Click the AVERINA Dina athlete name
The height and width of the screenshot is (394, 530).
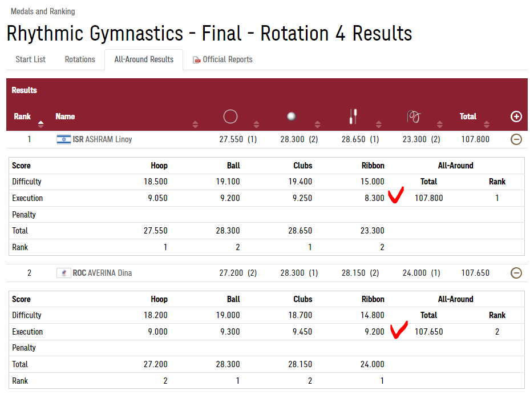click(x=110, y=273)
